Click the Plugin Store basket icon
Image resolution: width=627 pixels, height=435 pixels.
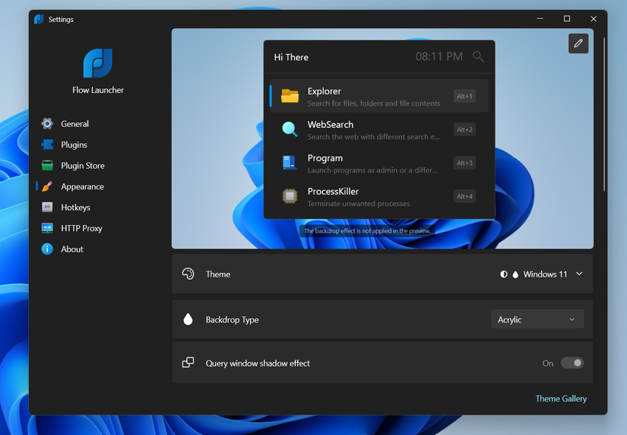coord(47,165)
